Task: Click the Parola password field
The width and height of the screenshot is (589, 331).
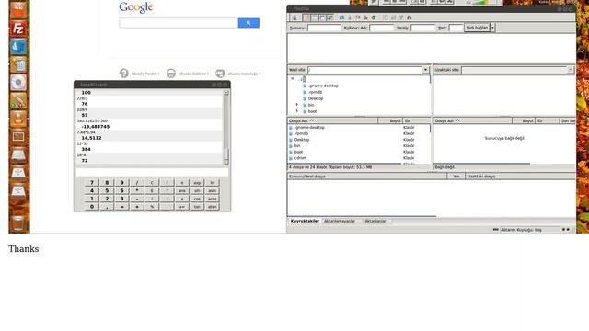Action: point(422,28)
